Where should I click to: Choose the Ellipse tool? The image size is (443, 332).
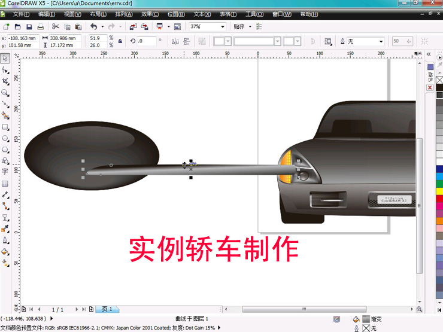click(5, 138)
